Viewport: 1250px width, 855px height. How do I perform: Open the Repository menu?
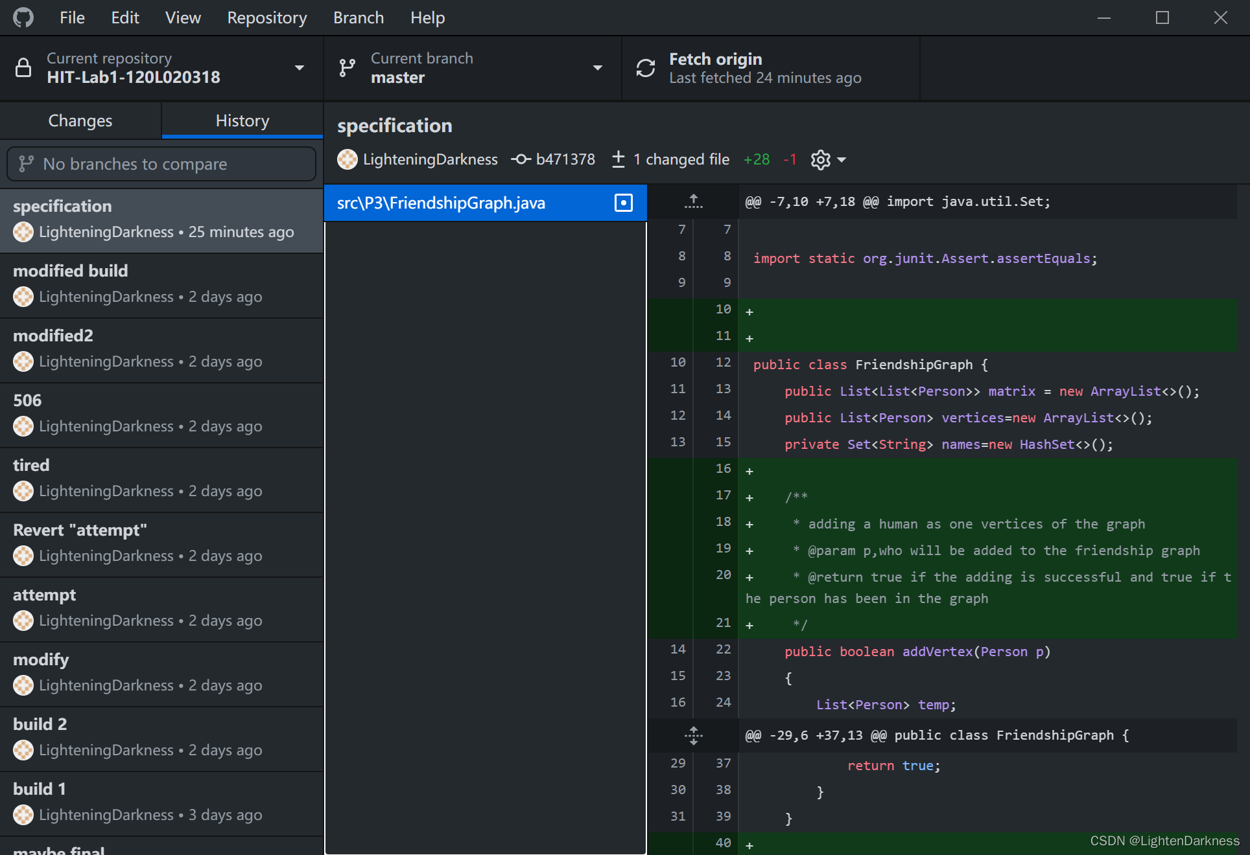[x=266, y=17]
